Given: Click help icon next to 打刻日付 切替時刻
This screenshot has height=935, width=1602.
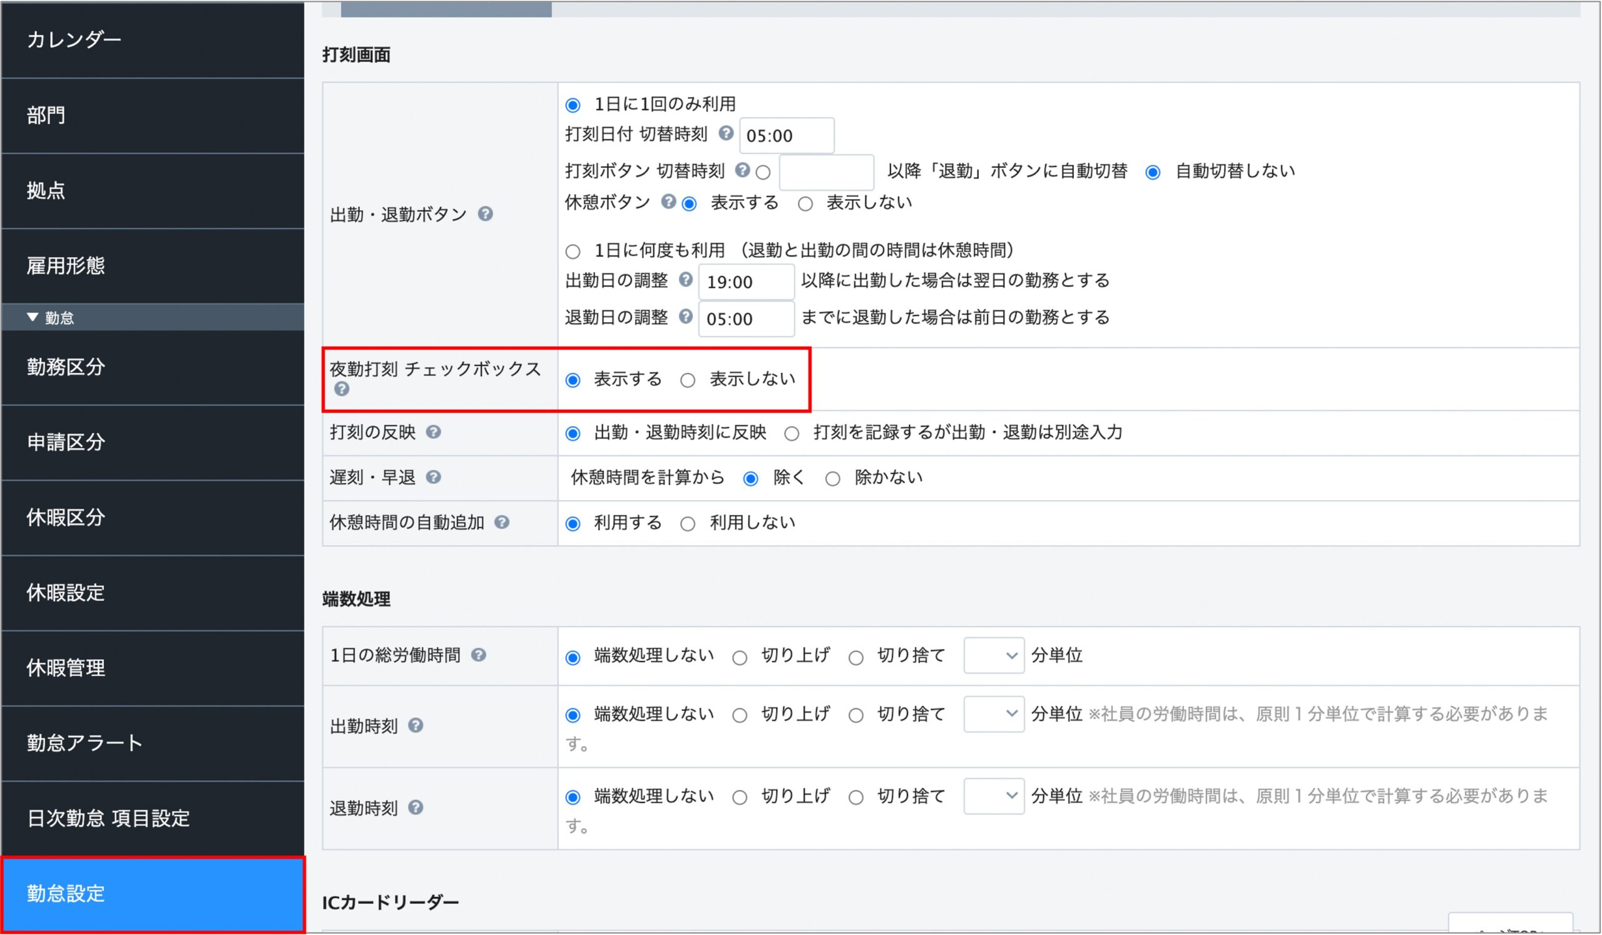Looking at the screenshot, I should point(726,133).
